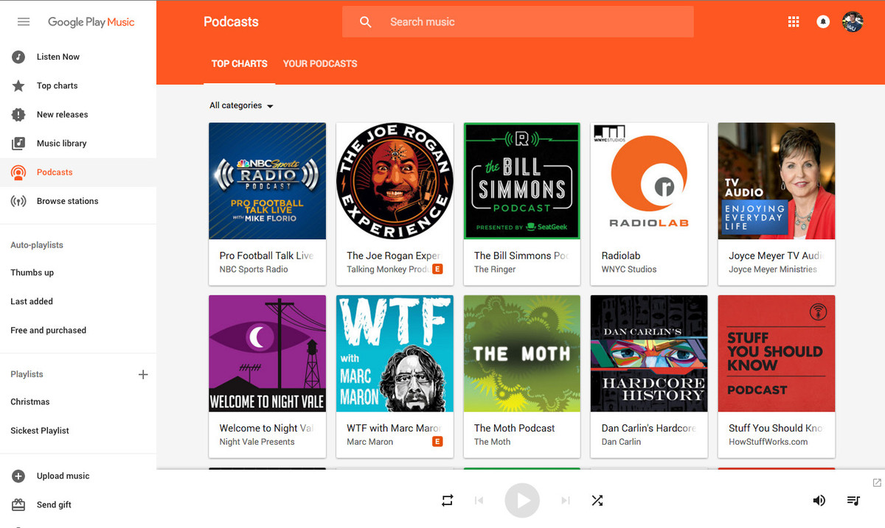Open the hamburger main menu
This screenshot has height=528, width=885.
[24, 22]
